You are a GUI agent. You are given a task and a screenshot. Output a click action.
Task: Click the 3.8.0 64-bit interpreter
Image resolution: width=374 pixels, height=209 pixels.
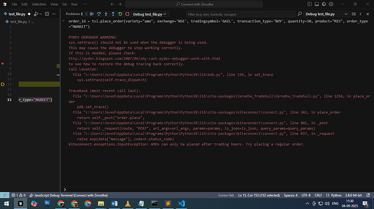353,195
